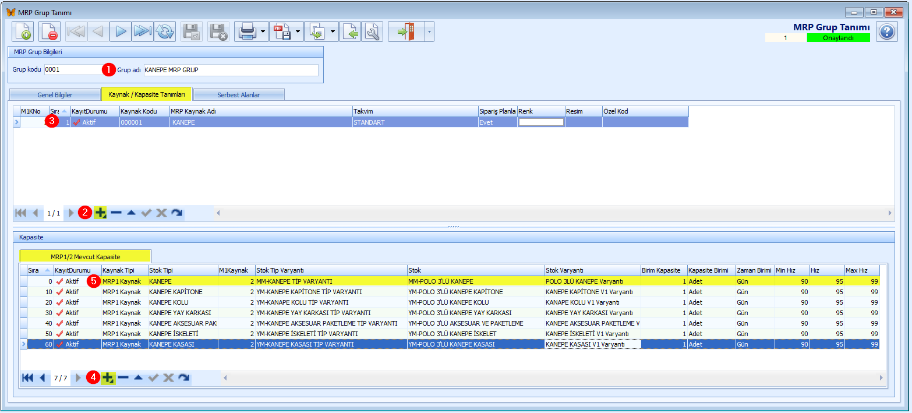Sort upper grid by Kaynak Kodu header

[x=144, y=111]
